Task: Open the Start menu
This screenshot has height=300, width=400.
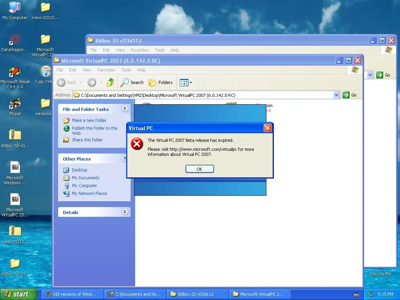Action: coord(19,294)
